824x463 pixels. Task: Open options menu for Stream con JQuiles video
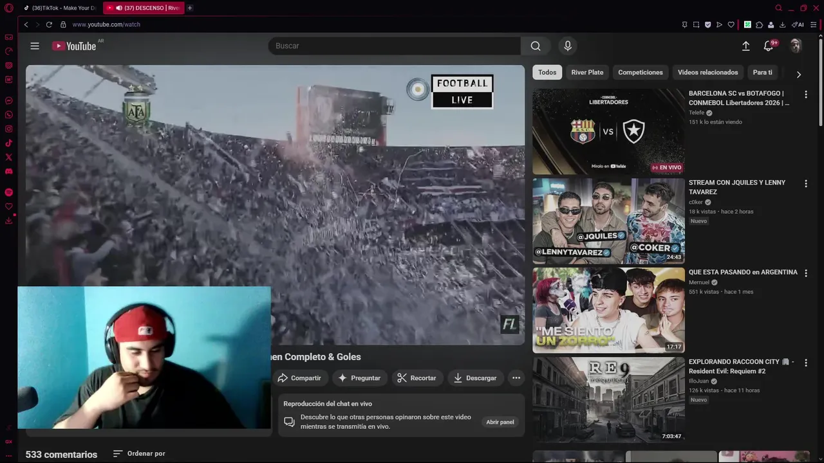(806, 184)
